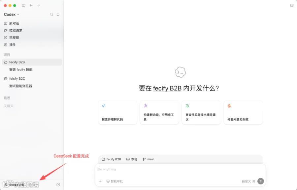Open the fecify B2B project selector above input

click(x=112, y=159)
